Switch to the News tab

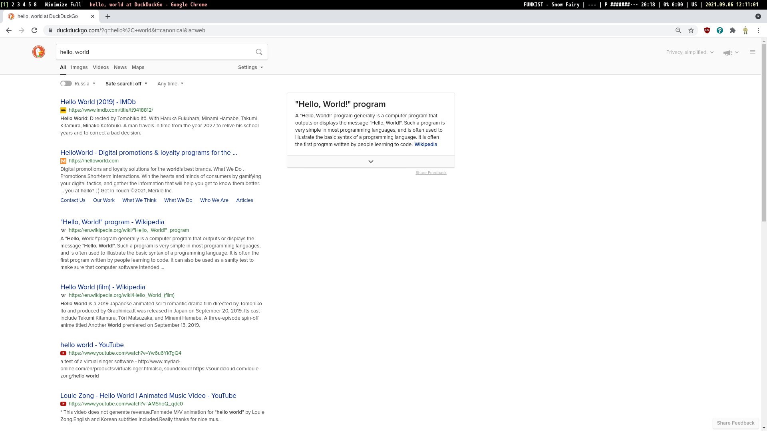120,67
